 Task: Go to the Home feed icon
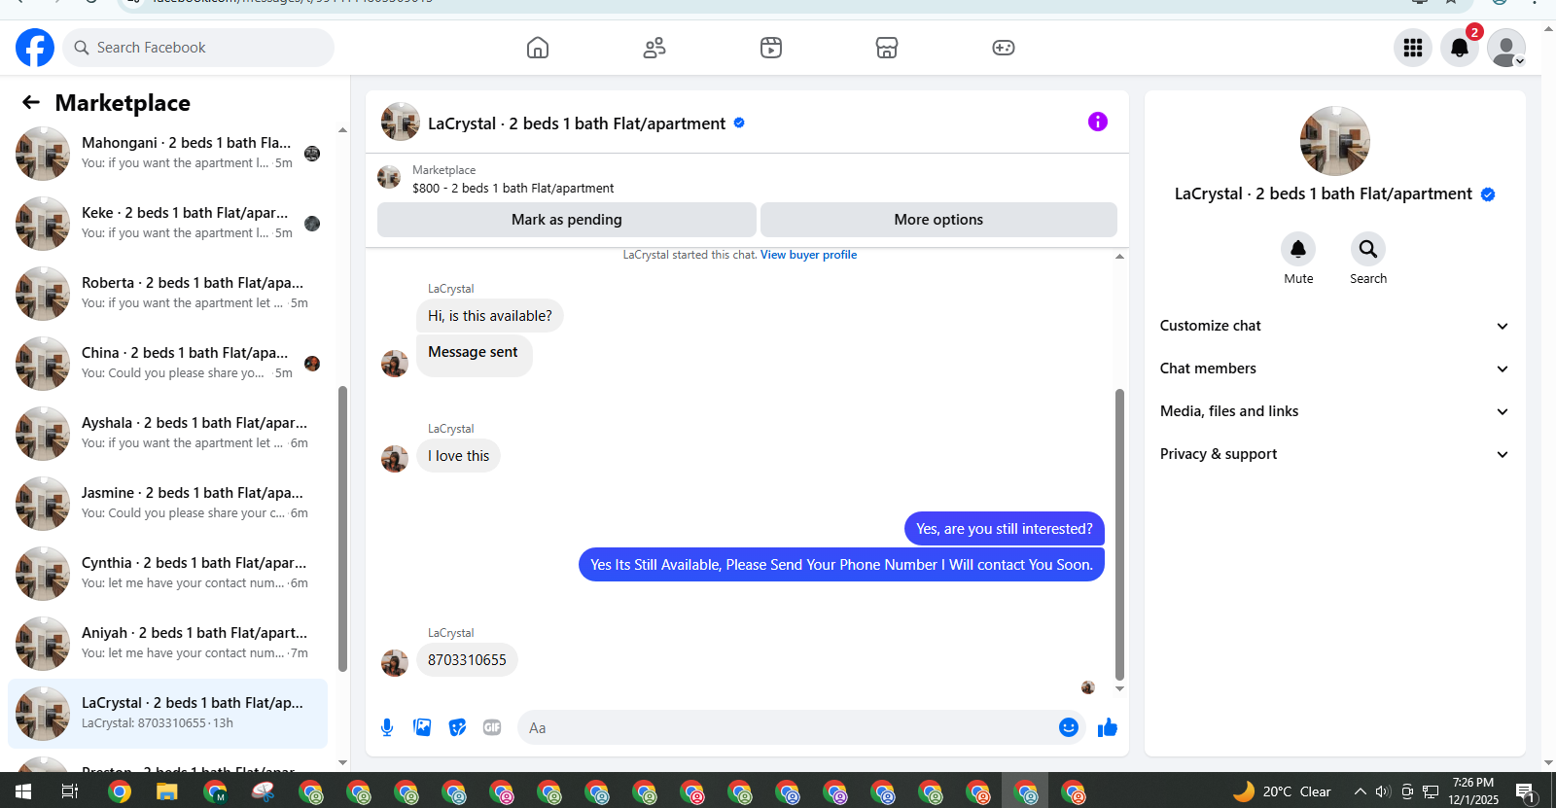tap(538, 48)
